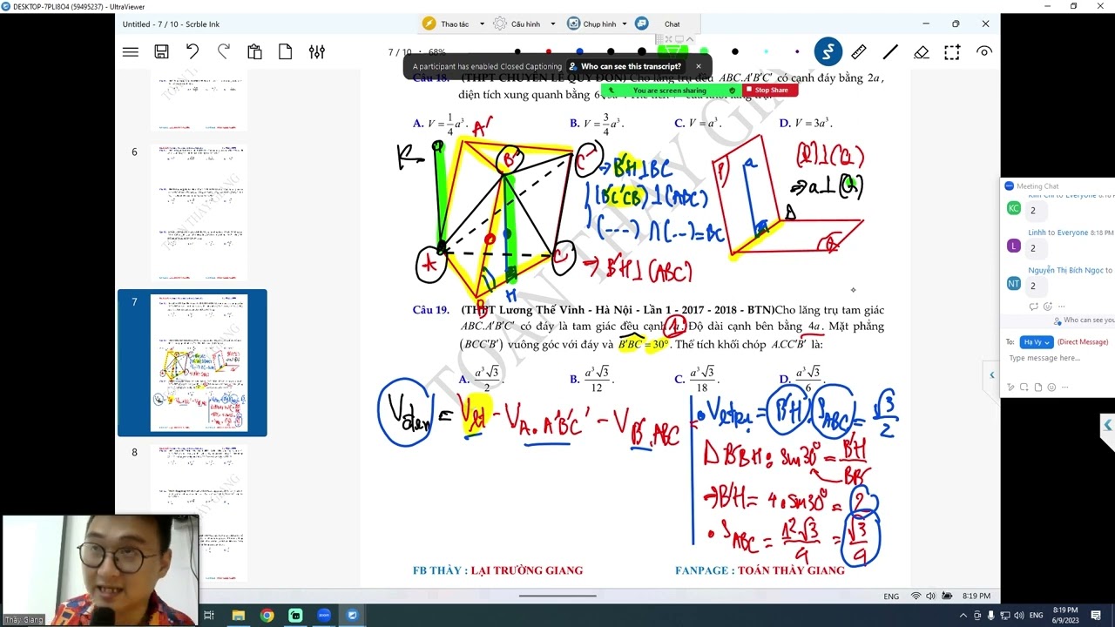Add a new blank page
Viewport: 1115px width, 627px height.
click(x=286, y=52)
